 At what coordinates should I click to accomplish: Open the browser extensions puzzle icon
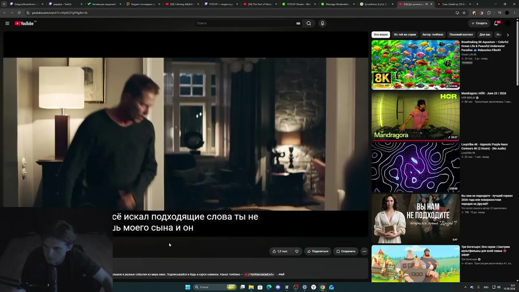(489, 13)
